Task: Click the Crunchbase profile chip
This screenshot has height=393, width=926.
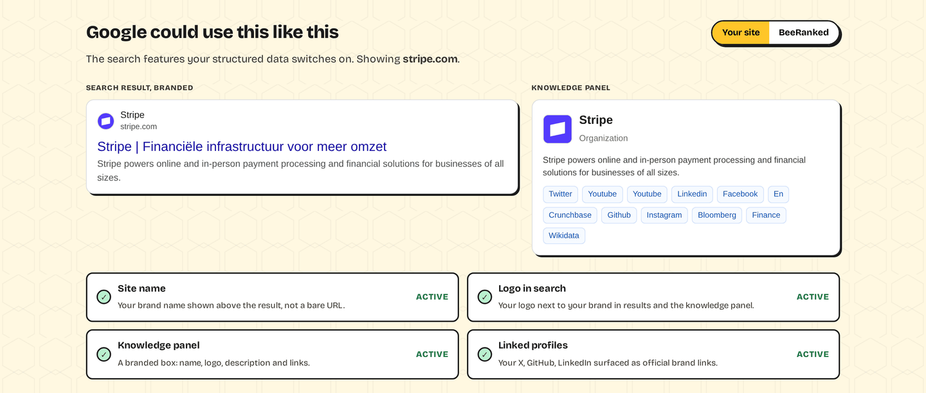Action: [570, 215]
